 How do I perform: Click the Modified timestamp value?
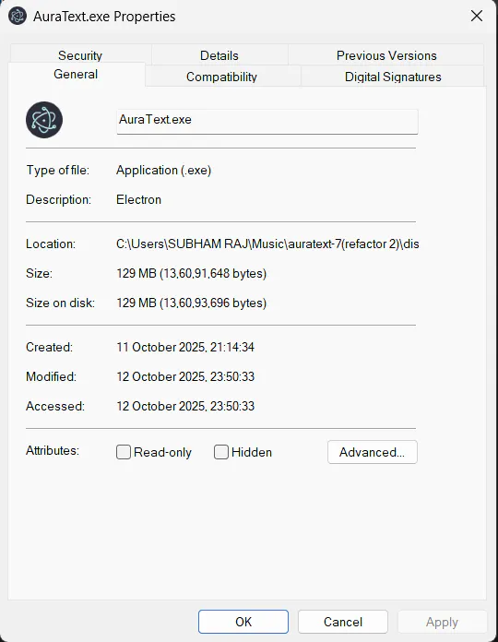pos(185,376)
